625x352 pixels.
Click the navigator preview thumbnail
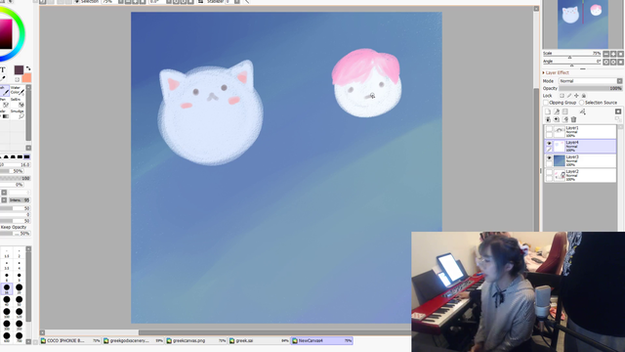pos(582,24)
